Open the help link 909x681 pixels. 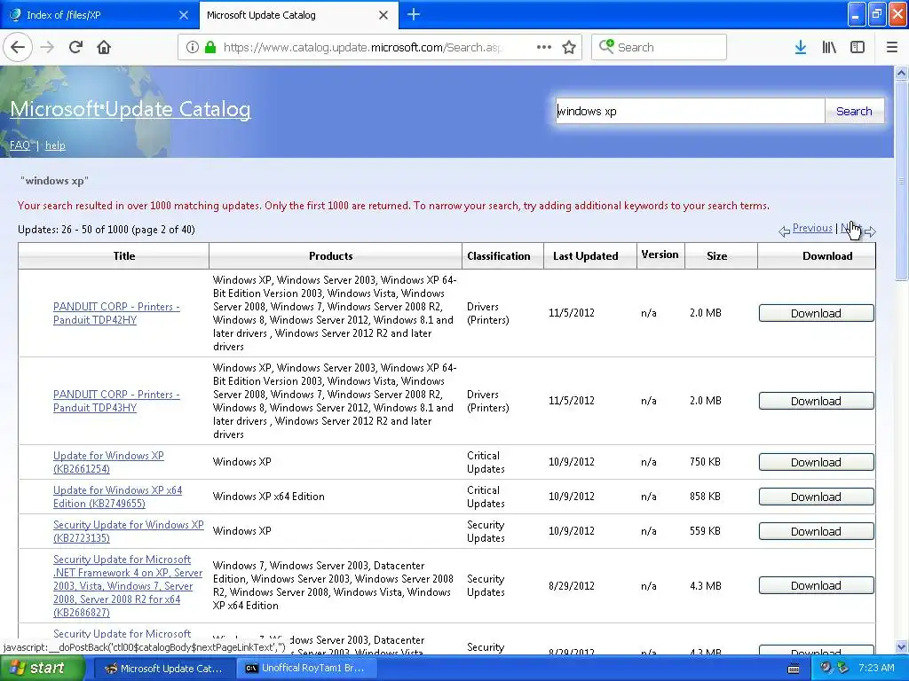tap(55, 145)
